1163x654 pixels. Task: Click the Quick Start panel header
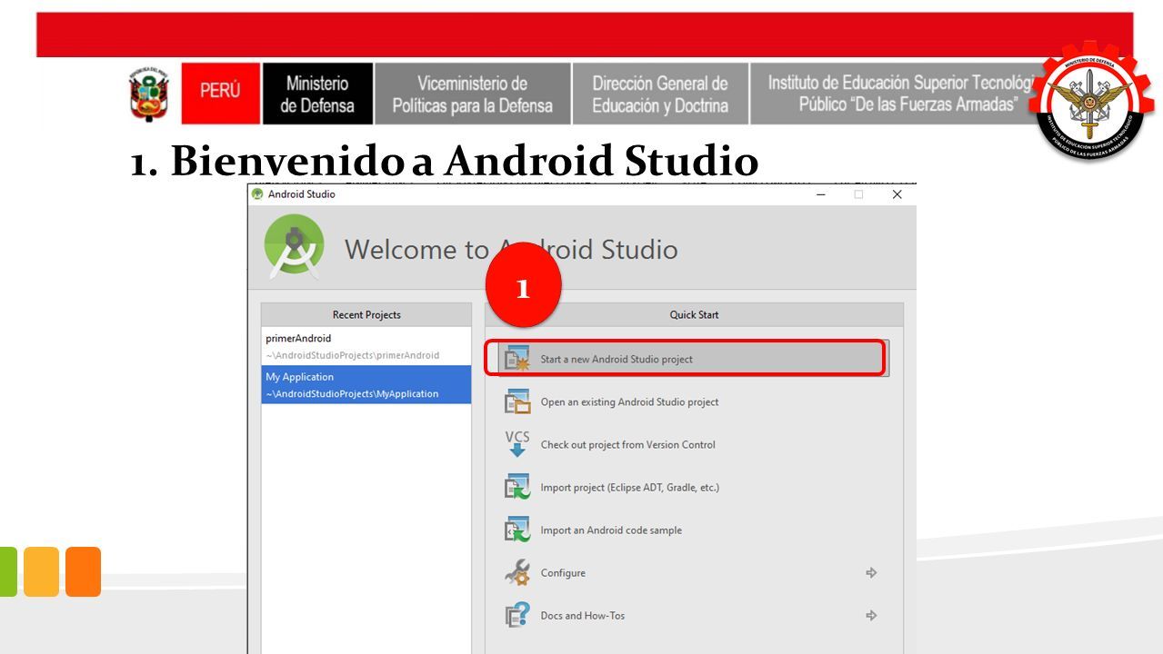point(694,315)
